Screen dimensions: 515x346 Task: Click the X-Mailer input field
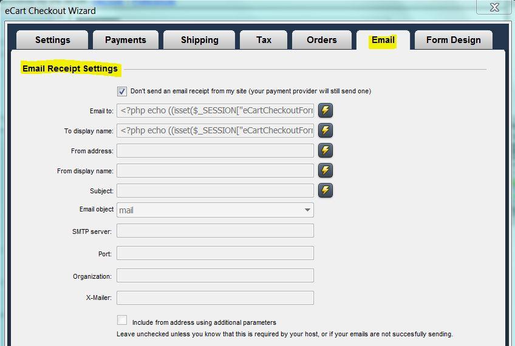point(215,298)
